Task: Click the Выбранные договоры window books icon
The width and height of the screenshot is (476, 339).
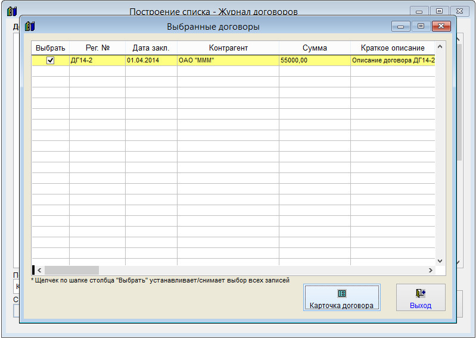Action: click(30, 26)
